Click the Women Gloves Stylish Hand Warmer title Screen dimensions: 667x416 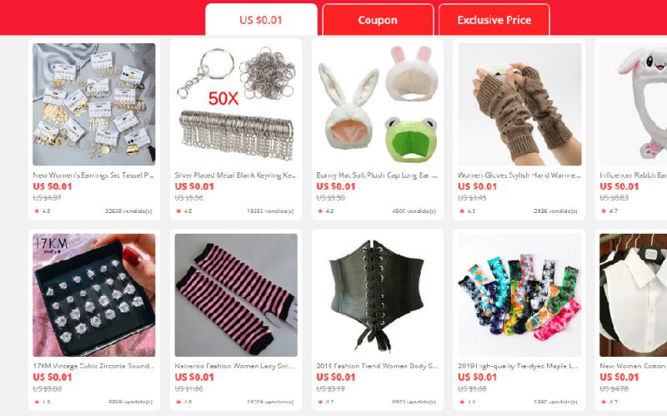tap(519, 175)
